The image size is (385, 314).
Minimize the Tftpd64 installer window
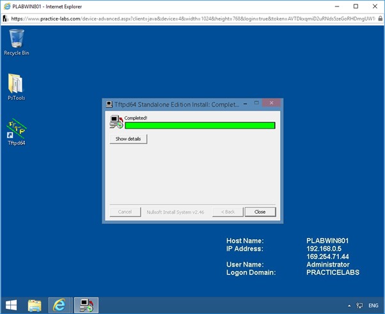pos(245,104)
